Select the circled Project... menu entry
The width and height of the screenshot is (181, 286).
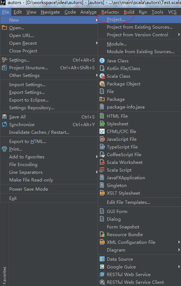[x=116, y=19]
